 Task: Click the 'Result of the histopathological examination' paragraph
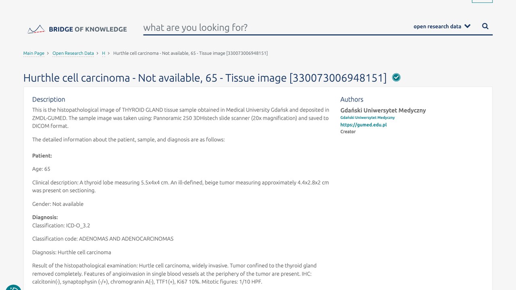click(x=174, y=274)
